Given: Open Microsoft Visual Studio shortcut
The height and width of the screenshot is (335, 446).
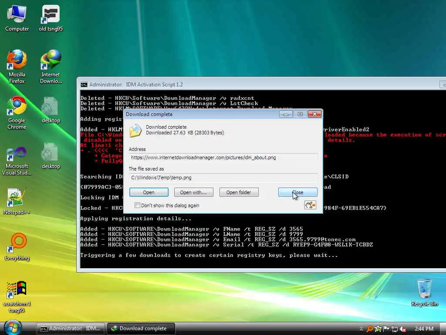Looking at the screenshot, I should (17, 161).
